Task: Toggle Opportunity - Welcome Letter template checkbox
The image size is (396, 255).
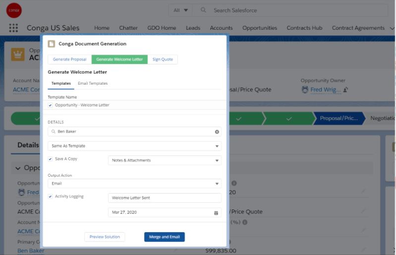Action: click(x=50, y=105)
